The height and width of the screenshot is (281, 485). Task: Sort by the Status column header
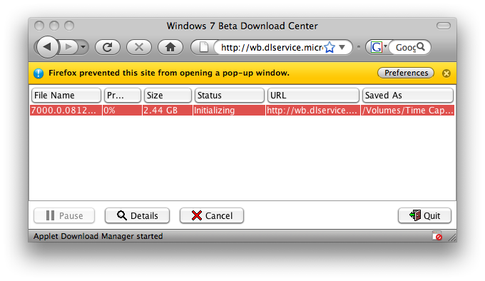point(230,96)
